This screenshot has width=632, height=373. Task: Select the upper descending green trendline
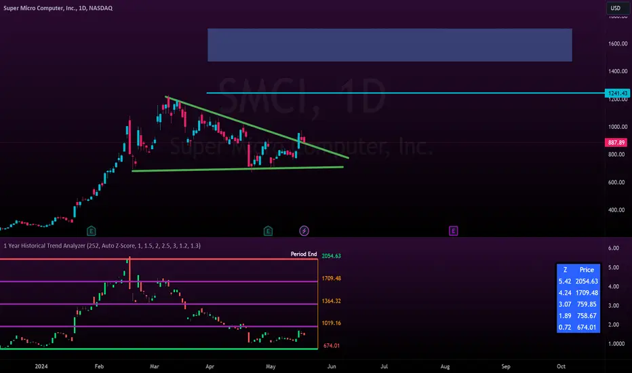click(x=257, y=127)
